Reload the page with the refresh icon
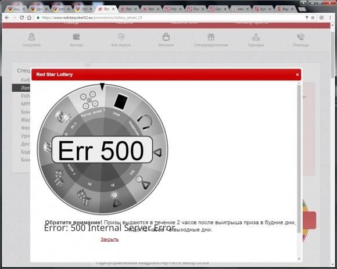Viewport: 337px width, 269px height. 21,17
